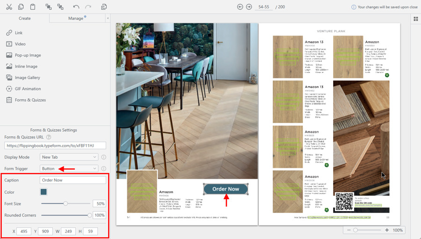Image resolution: width=421 pixels, height=239 pixels.
Task: Click the copy-to-pages icon in toolbar
Action: [104, 7]
